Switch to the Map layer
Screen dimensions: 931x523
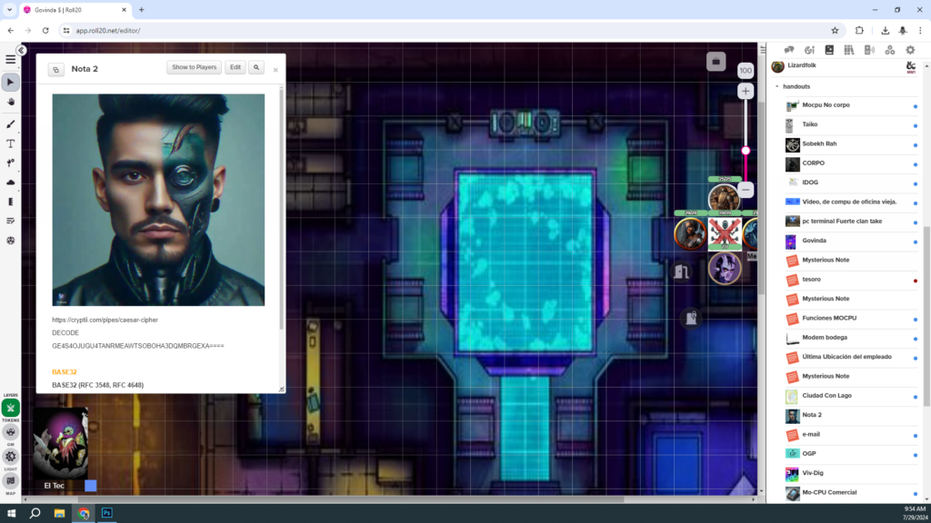[x=11, y=481]
